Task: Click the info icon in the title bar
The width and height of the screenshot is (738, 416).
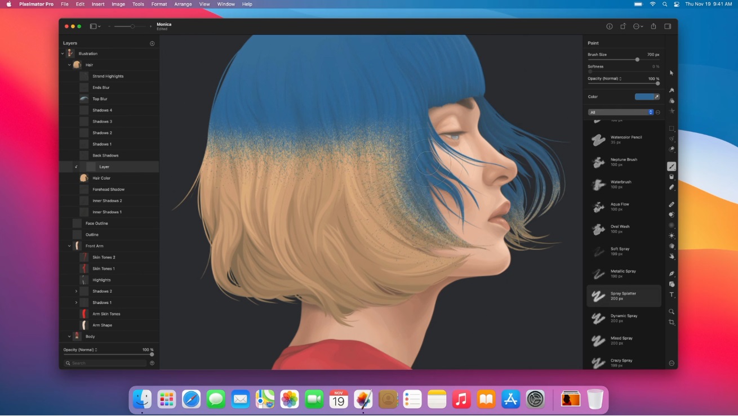Action: point(609,26)
